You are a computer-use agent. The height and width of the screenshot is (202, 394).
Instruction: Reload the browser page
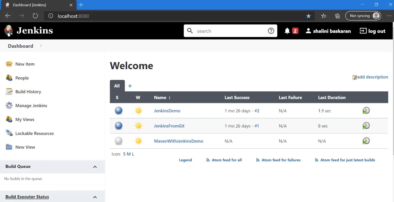(35, 16)
